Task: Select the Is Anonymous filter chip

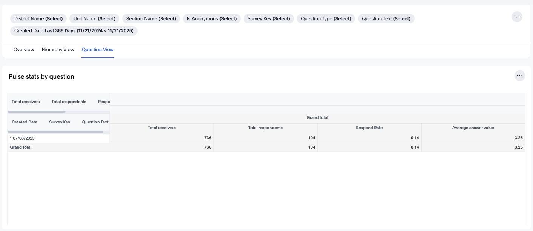Action: pyautogui.click(x=211, y=18)
